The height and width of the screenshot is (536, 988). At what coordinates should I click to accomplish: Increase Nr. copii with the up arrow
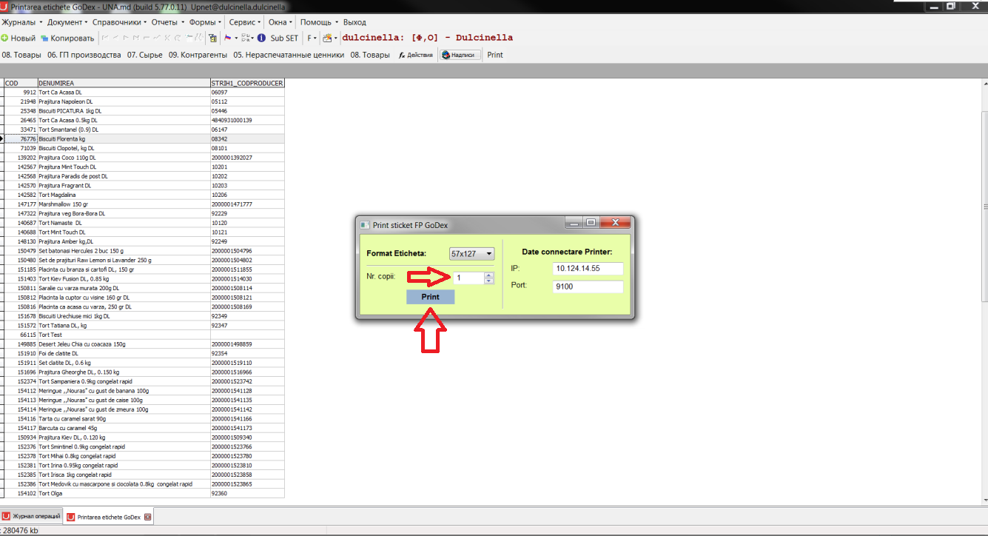click(488, 275)
